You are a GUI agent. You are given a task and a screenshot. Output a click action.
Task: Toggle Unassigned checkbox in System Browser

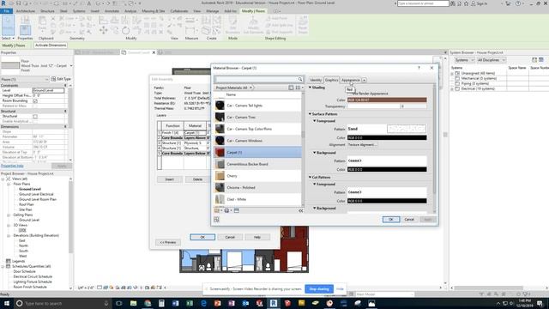[x=457, y=73]
